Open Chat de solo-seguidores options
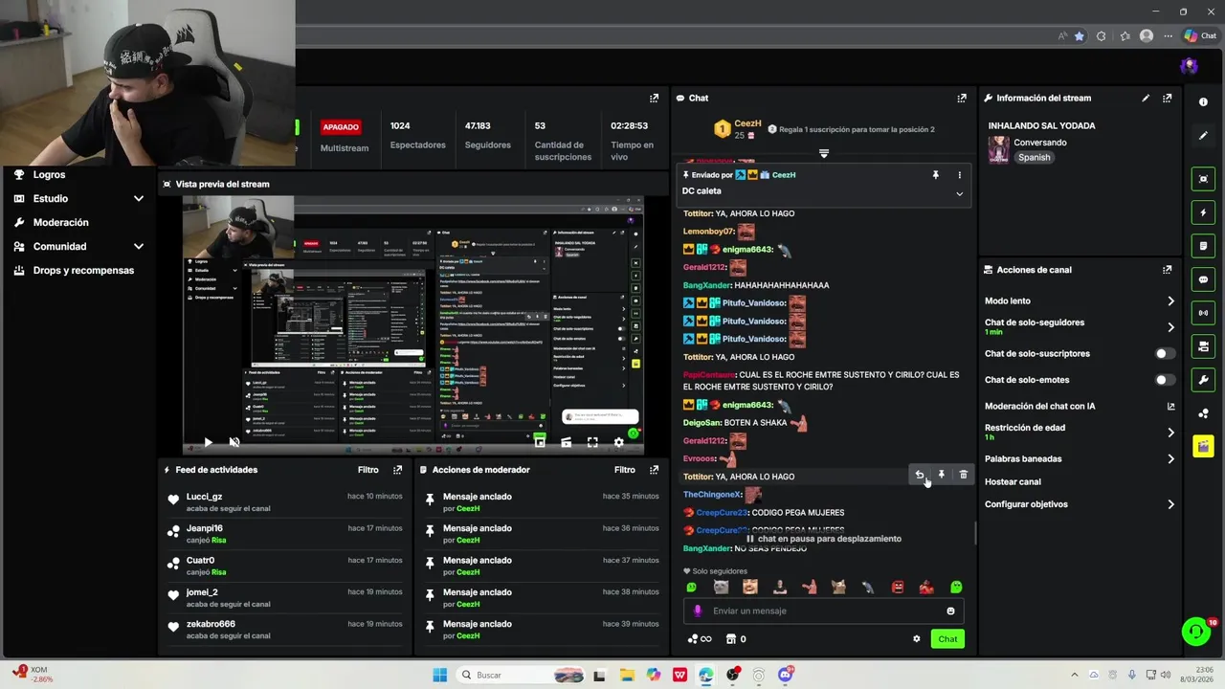This screenshot has width=1225, height=689. 1080,327
